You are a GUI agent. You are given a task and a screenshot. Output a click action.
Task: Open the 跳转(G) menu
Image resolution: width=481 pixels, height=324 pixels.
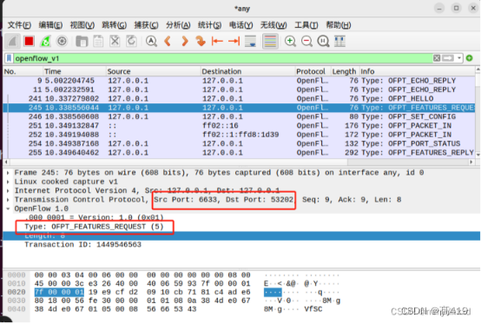(114, 25)
